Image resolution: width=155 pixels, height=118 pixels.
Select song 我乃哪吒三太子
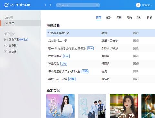[57, 41]
